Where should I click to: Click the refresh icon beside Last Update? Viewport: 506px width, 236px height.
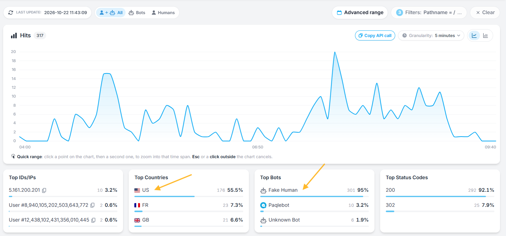pyautogui.click(x=11, y=13)
